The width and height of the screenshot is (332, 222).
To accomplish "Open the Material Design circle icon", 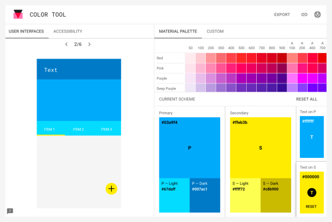I will (x=318, y=14).
